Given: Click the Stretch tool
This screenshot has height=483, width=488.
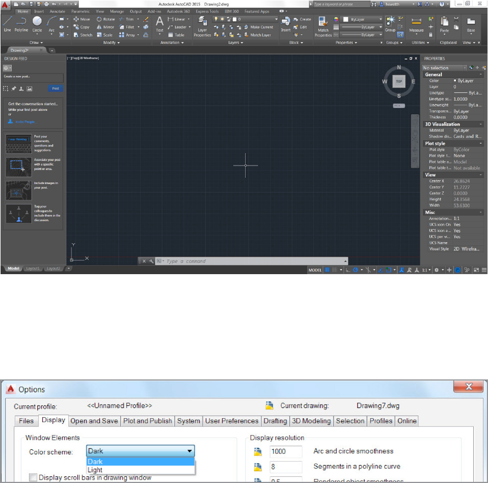Looking at the screenshot, I should [83, 35].
